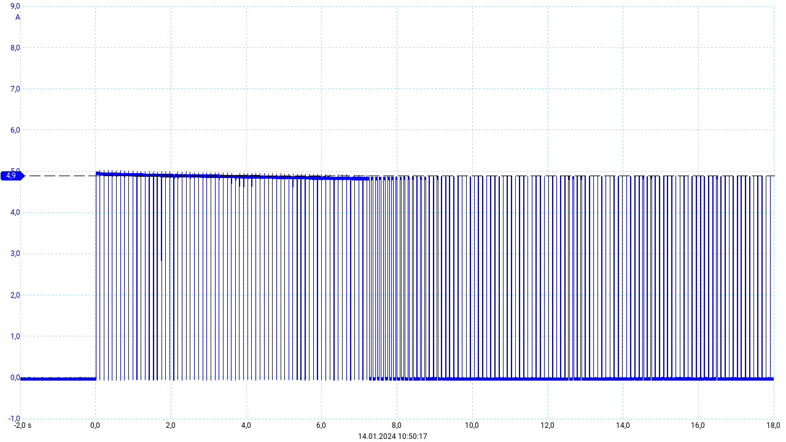Click the 14,0 time axis label
The image size is (786, 442).
pos(623,425)
